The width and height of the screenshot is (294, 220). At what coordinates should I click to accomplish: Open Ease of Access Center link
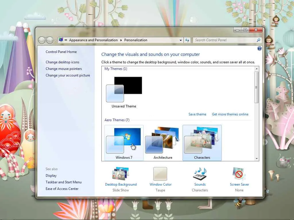click(x=62, y=189)
